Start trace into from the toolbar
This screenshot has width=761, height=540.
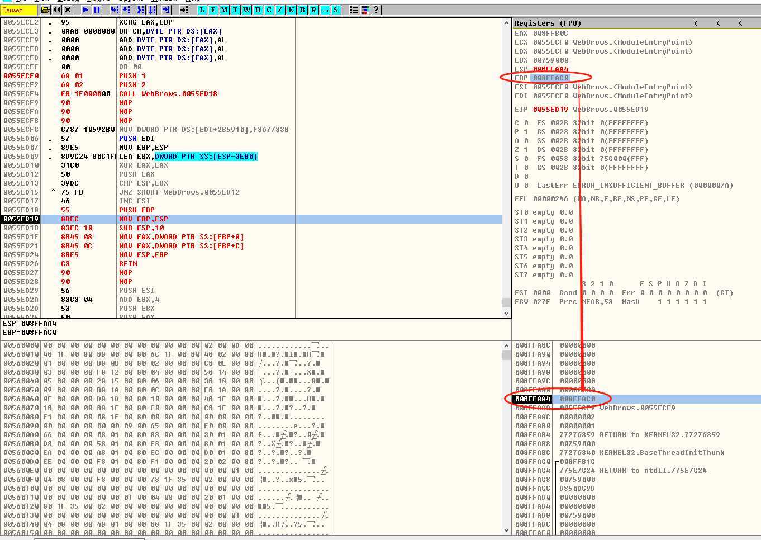(x=140, y=10)
